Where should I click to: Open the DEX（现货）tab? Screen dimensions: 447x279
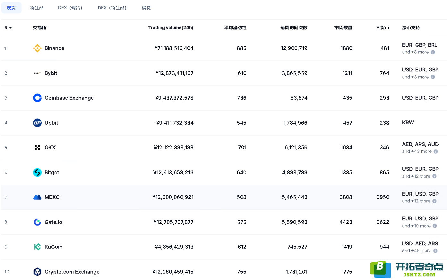(x=70, y=8)
